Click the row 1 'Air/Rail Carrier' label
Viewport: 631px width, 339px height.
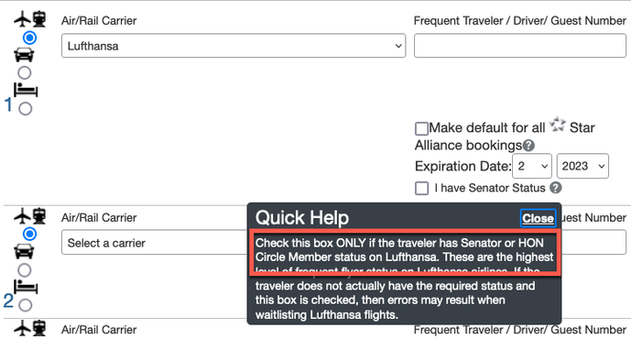[x=99, y=20]
